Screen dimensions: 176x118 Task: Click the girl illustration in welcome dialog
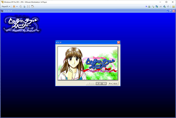(x=72, y=64)
